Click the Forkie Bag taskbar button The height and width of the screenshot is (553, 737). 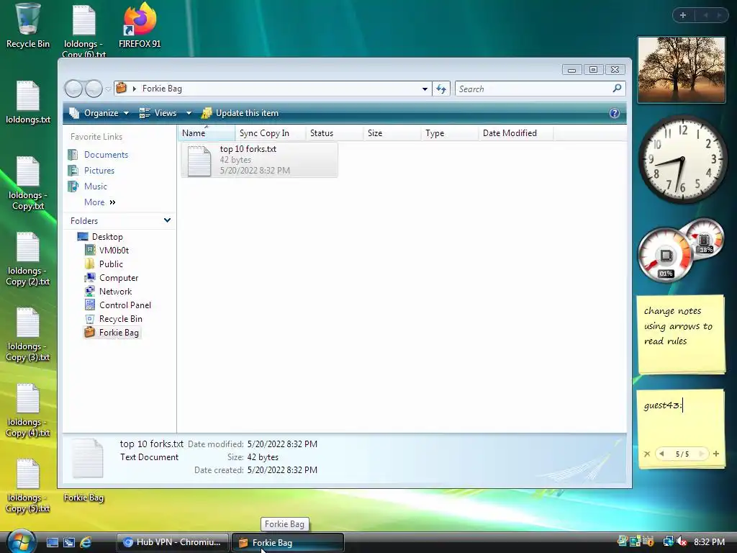point(288,542)
